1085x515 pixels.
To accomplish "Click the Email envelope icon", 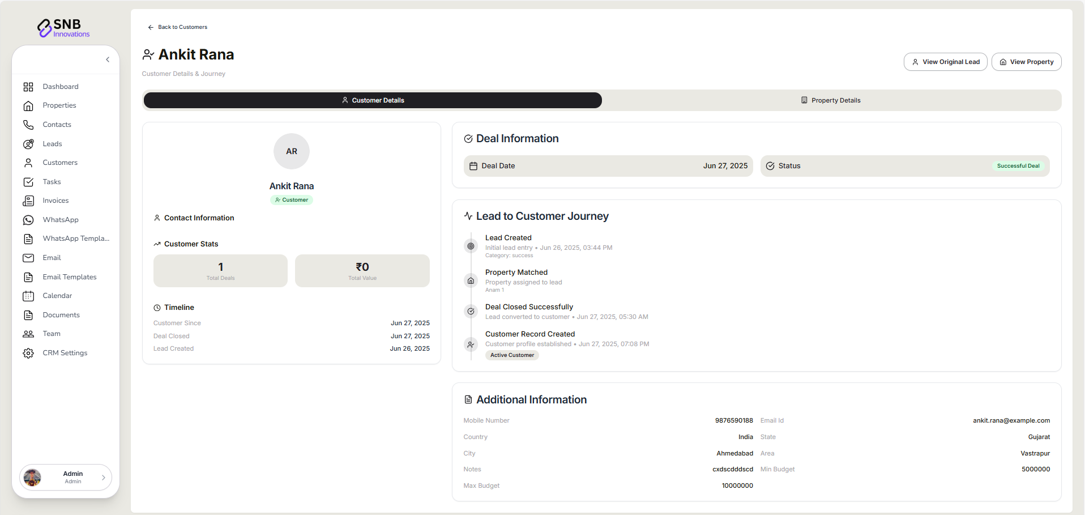I will click(x=28, y=258).
